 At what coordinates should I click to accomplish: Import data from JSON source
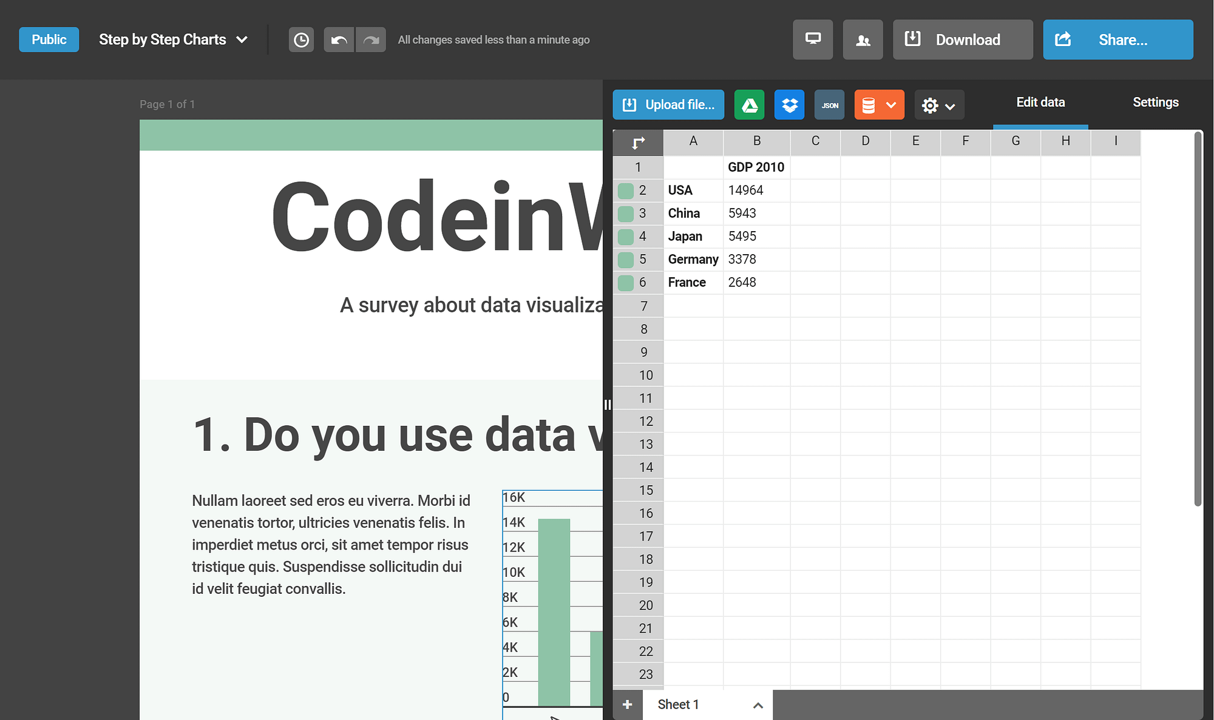coord(830,105)
